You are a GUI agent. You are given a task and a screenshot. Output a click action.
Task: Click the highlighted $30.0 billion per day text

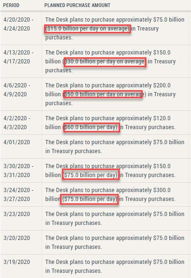click(x=105, y=62)
